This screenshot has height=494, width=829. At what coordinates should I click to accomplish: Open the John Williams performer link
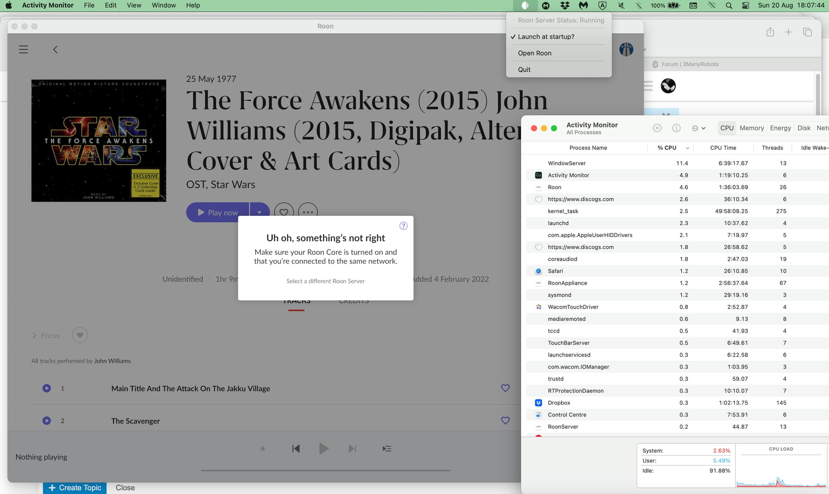[x=112, y=361]
